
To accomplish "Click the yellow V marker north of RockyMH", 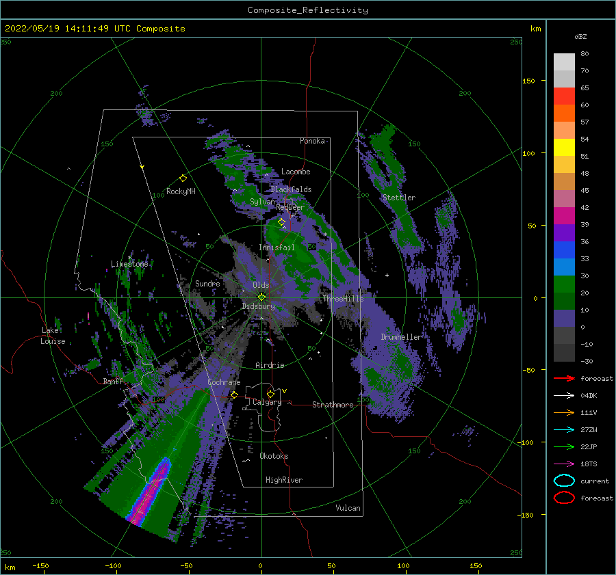I will point(142,167).
